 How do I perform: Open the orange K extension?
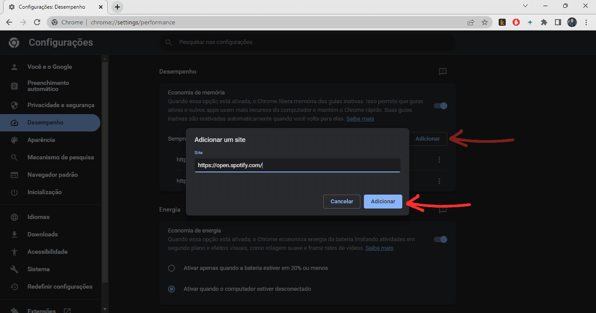coord(502,22)
